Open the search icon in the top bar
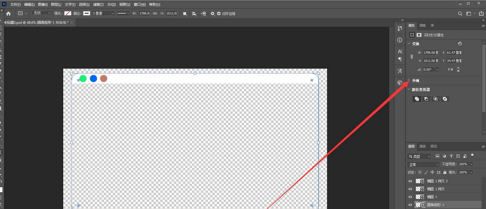486x209 pixels. 460,14
